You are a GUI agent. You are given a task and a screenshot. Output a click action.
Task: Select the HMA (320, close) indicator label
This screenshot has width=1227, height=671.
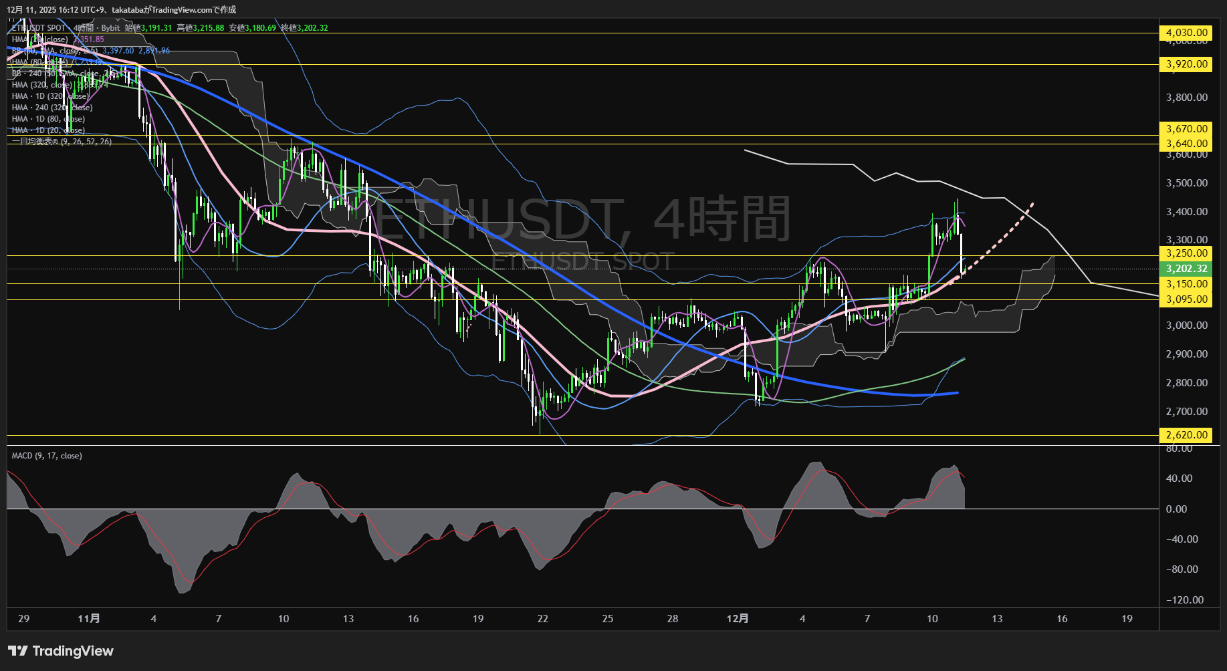click(41, 85)
